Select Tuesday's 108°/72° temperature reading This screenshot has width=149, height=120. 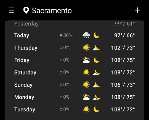(123, 109)
